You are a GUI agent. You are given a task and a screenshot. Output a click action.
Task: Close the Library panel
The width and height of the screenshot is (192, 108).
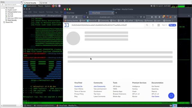point(21,2)
